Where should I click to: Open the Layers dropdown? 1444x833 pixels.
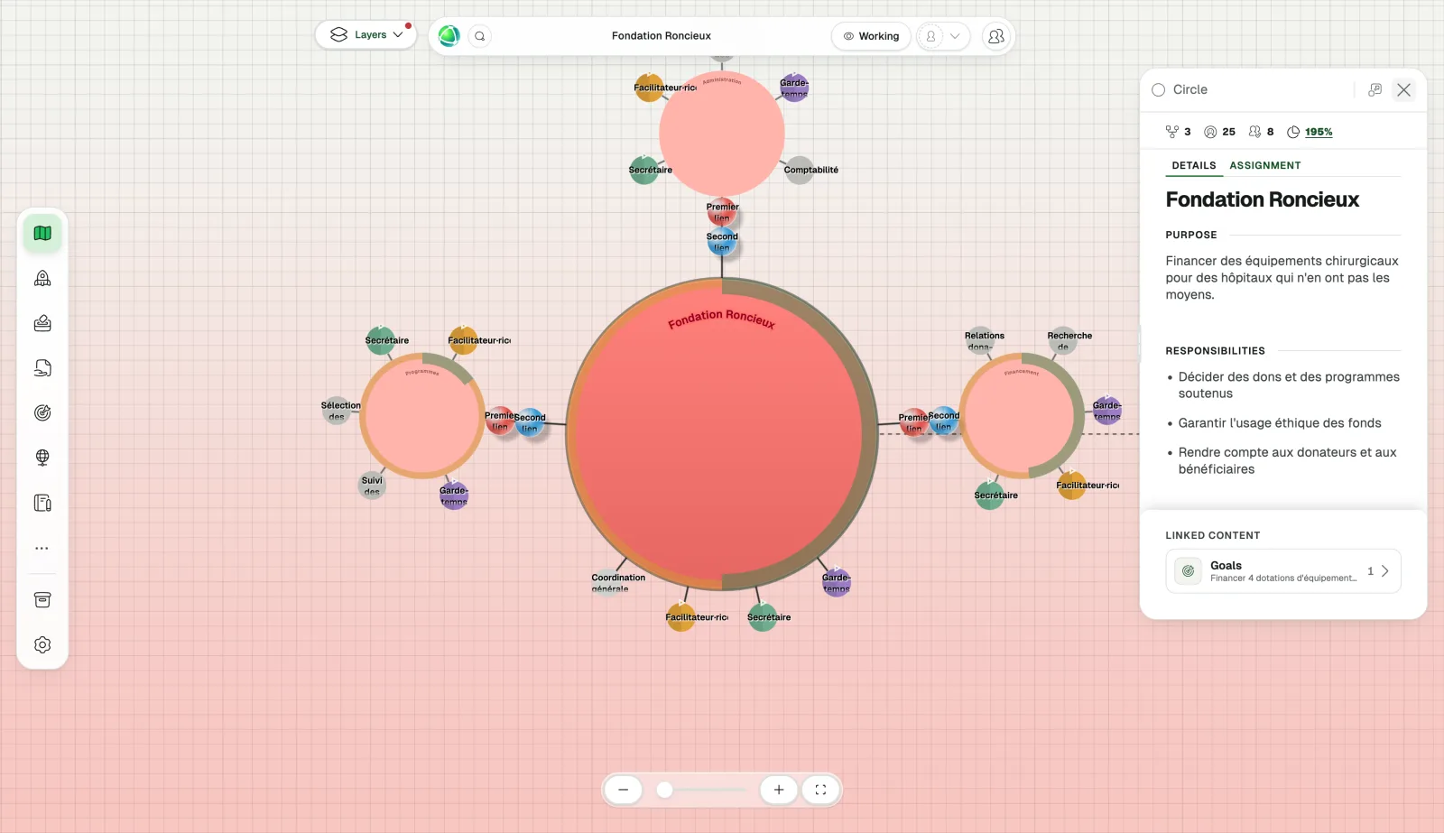pos(366,34)
